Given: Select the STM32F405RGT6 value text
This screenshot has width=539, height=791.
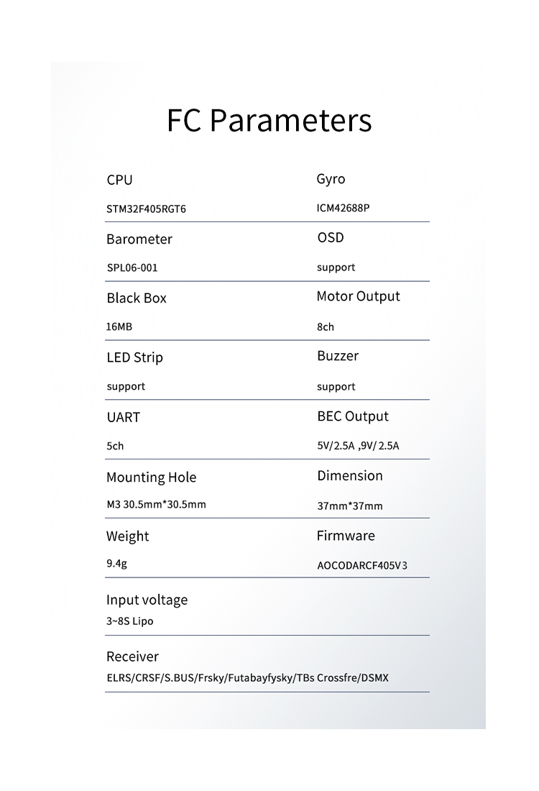Looking at the screenshot, I should tap(151, 209).
